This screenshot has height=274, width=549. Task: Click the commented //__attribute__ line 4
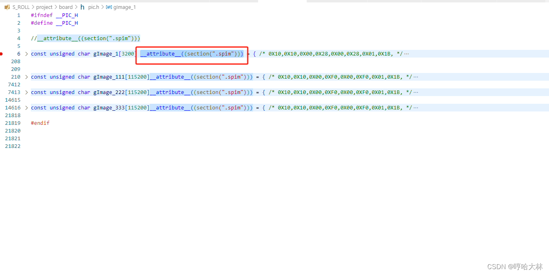pyautogui.click(x=85, y=39)
